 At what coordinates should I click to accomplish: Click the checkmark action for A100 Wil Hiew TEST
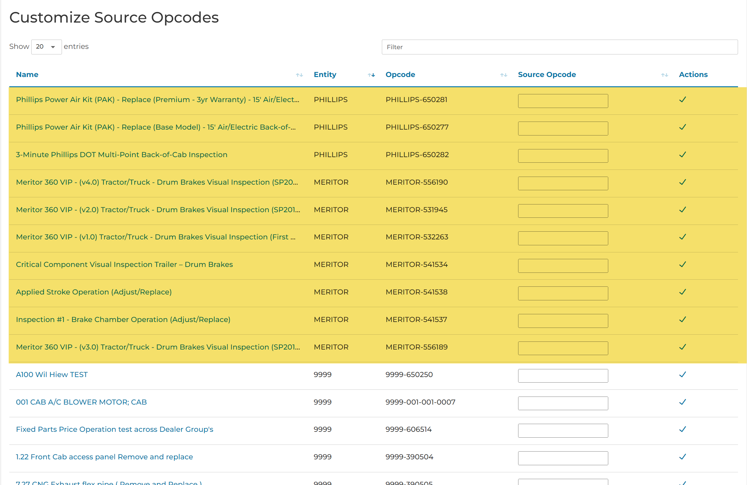(x=683, y=374)
